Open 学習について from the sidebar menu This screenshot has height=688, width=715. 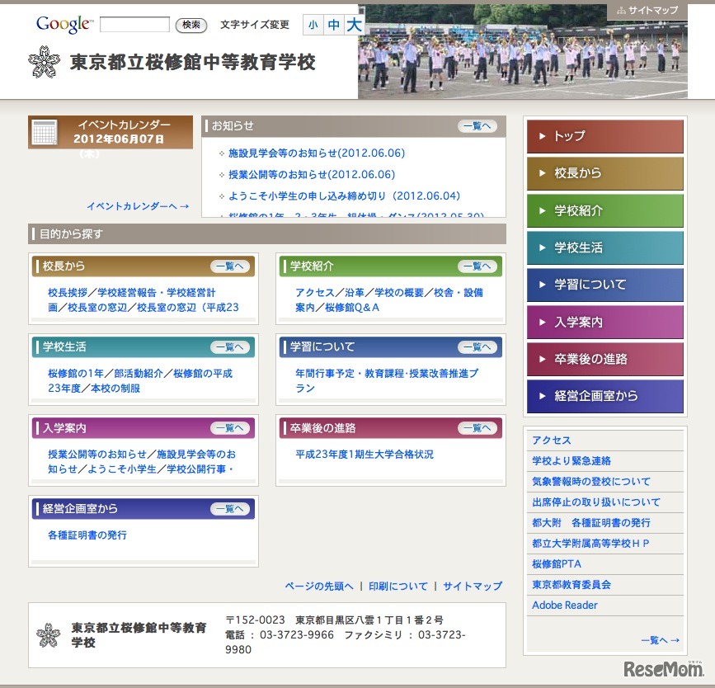tap(604, 285)
